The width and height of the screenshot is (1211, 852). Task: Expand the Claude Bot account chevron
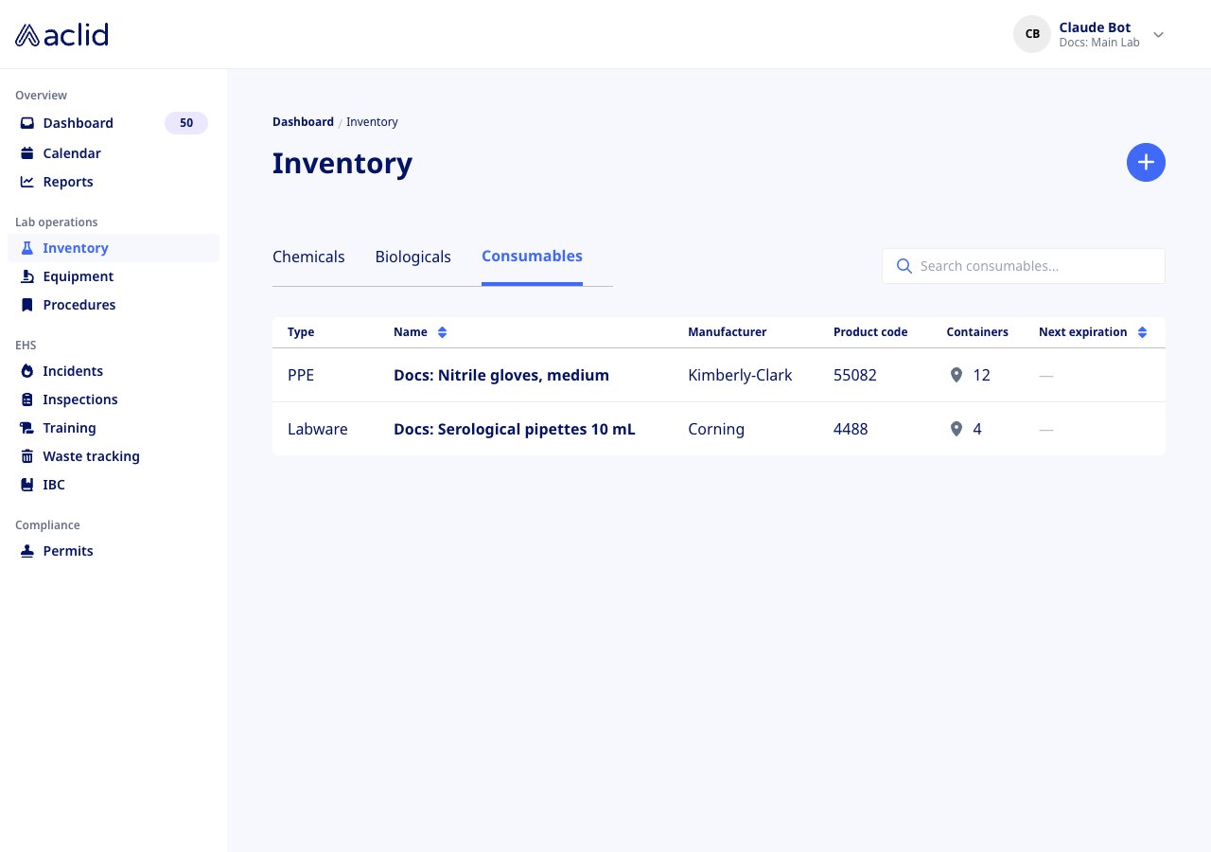(1158, 35)
